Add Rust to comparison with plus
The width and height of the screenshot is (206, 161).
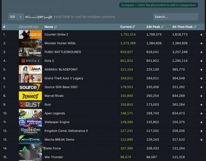click(x=201, y=105)
